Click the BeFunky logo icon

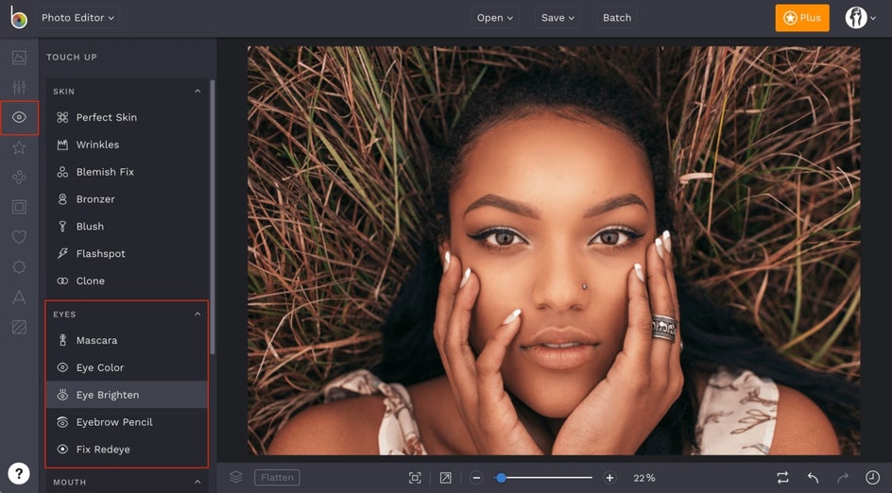(18, 17)
